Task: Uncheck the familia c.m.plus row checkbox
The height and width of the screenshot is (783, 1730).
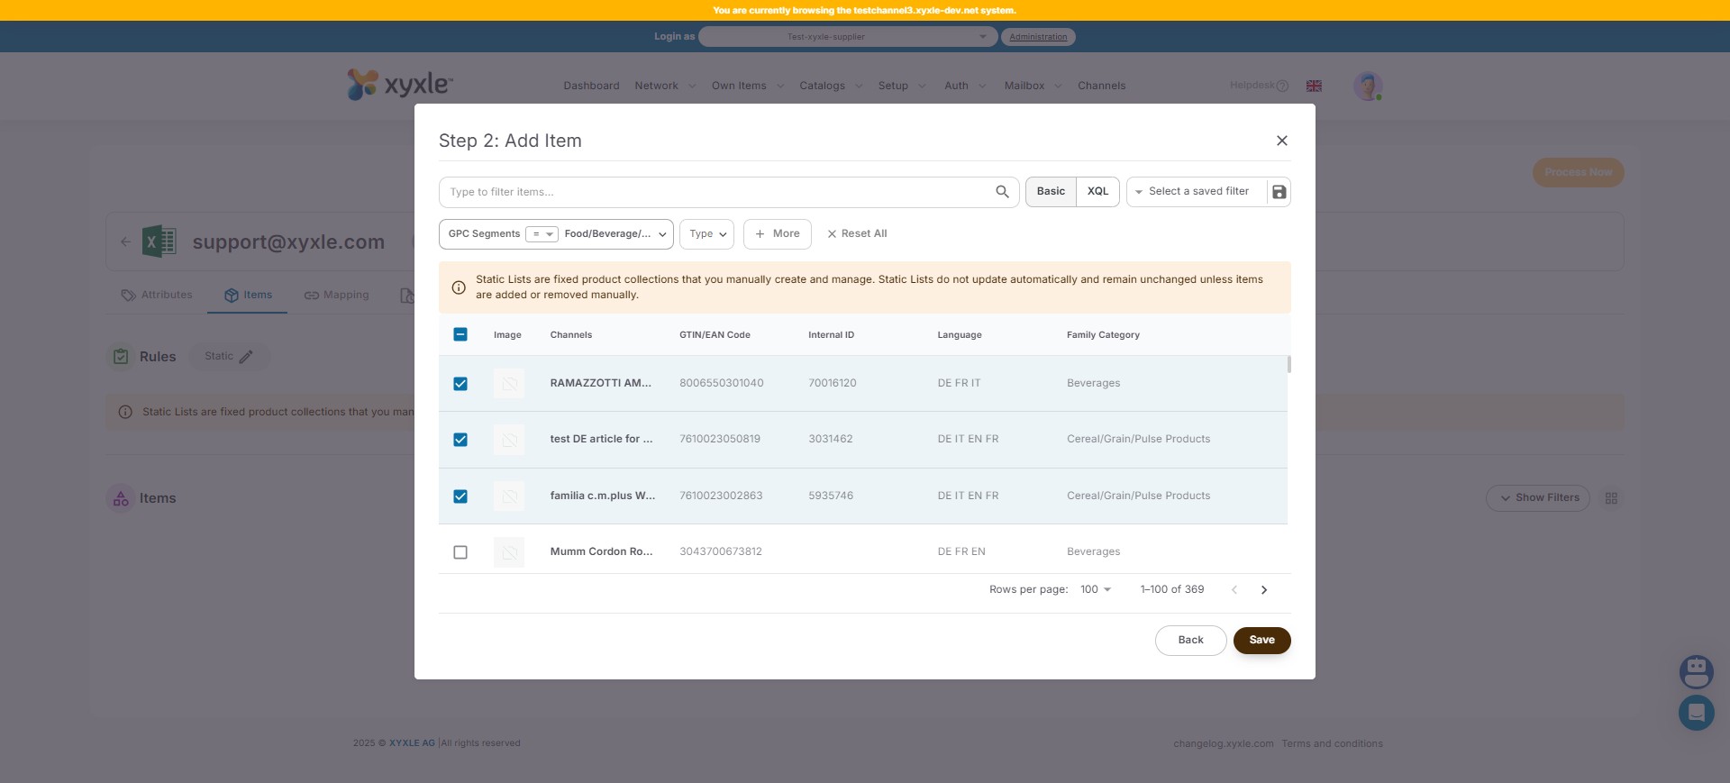Action: (460, 496)
